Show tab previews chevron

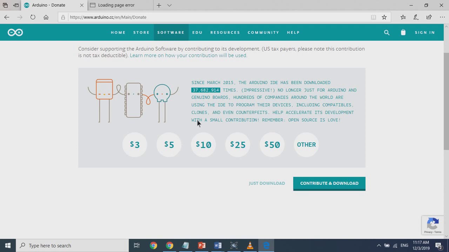(x=169, y=5)
